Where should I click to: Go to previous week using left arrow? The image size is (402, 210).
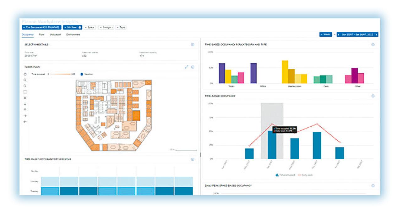pyautogui.click(x=339, y=34)
